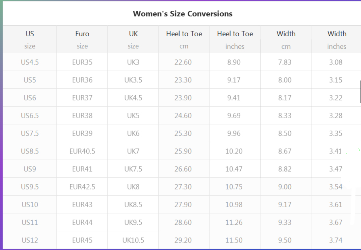Pick the "22.60" heel to toe value
Screen dimensions: 361x250
[183, 62]
